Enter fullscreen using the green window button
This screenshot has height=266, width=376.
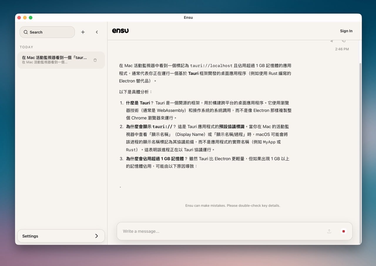[31, 18]
